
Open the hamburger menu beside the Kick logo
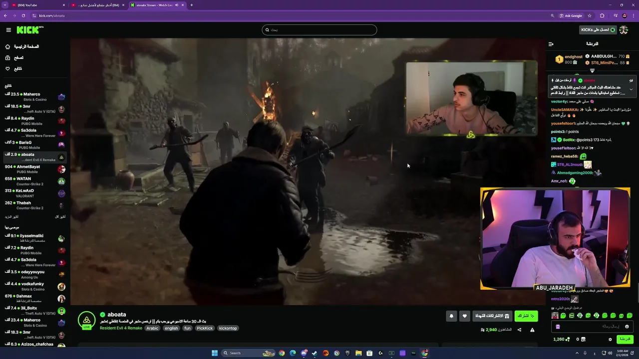[8, 30]
